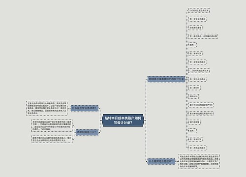This screenshot has width=246, height=177.
Task: Click the 存货跌价准备 leaf node
Action: click(x=195, y=28)
